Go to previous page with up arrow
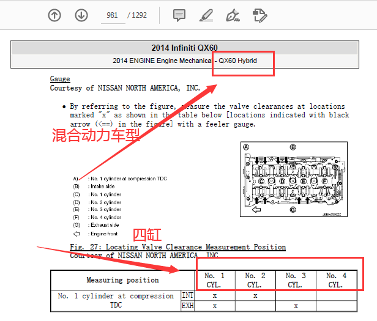This screenshot has height=321, width=377. click(54, 15)
